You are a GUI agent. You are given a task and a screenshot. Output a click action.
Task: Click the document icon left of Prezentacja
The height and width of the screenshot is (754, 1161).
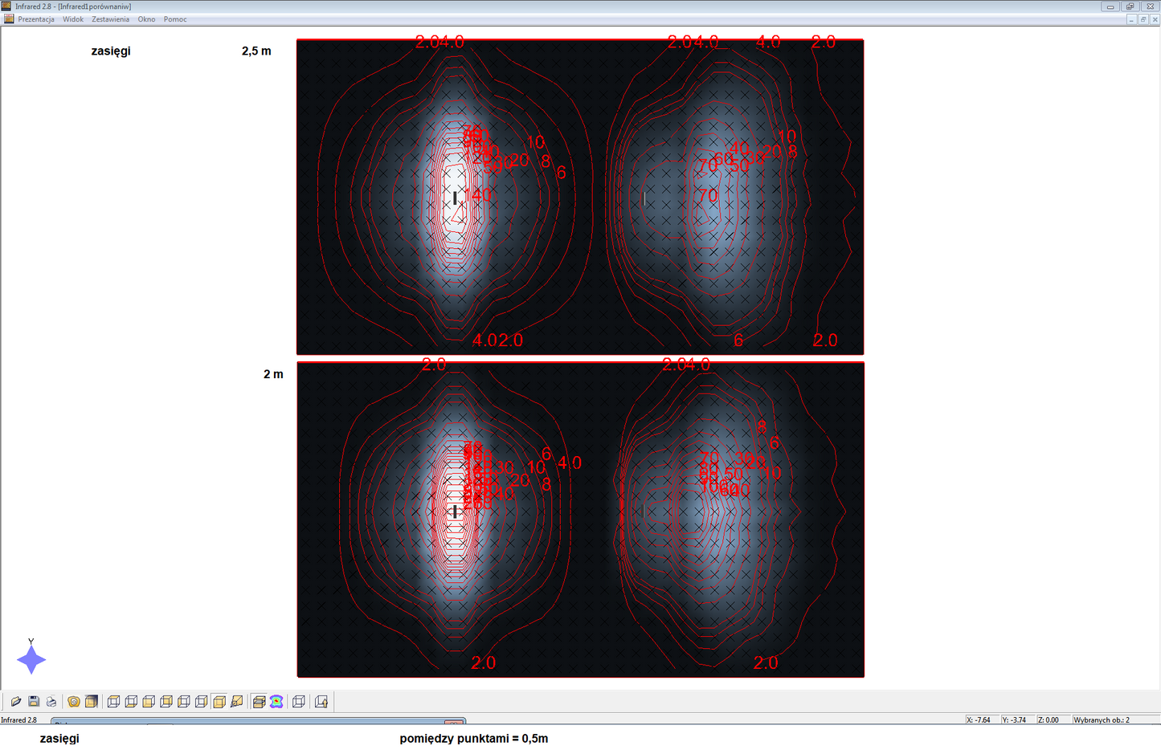(x=9, y=19)
